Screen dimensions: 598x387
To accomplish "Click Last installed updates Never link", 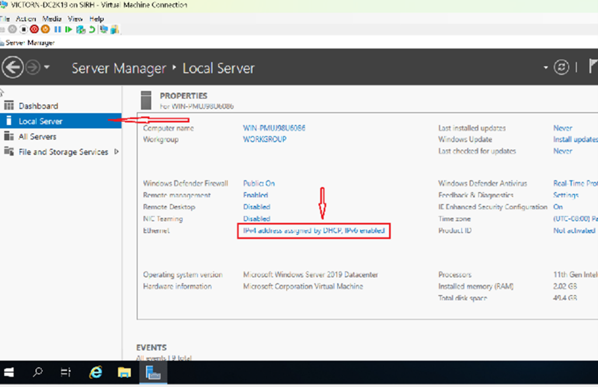I will click(563, 128).
